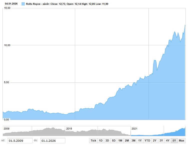
Task: Click the 2015 marker in overview timeline
Action: (x=69, y=128)
